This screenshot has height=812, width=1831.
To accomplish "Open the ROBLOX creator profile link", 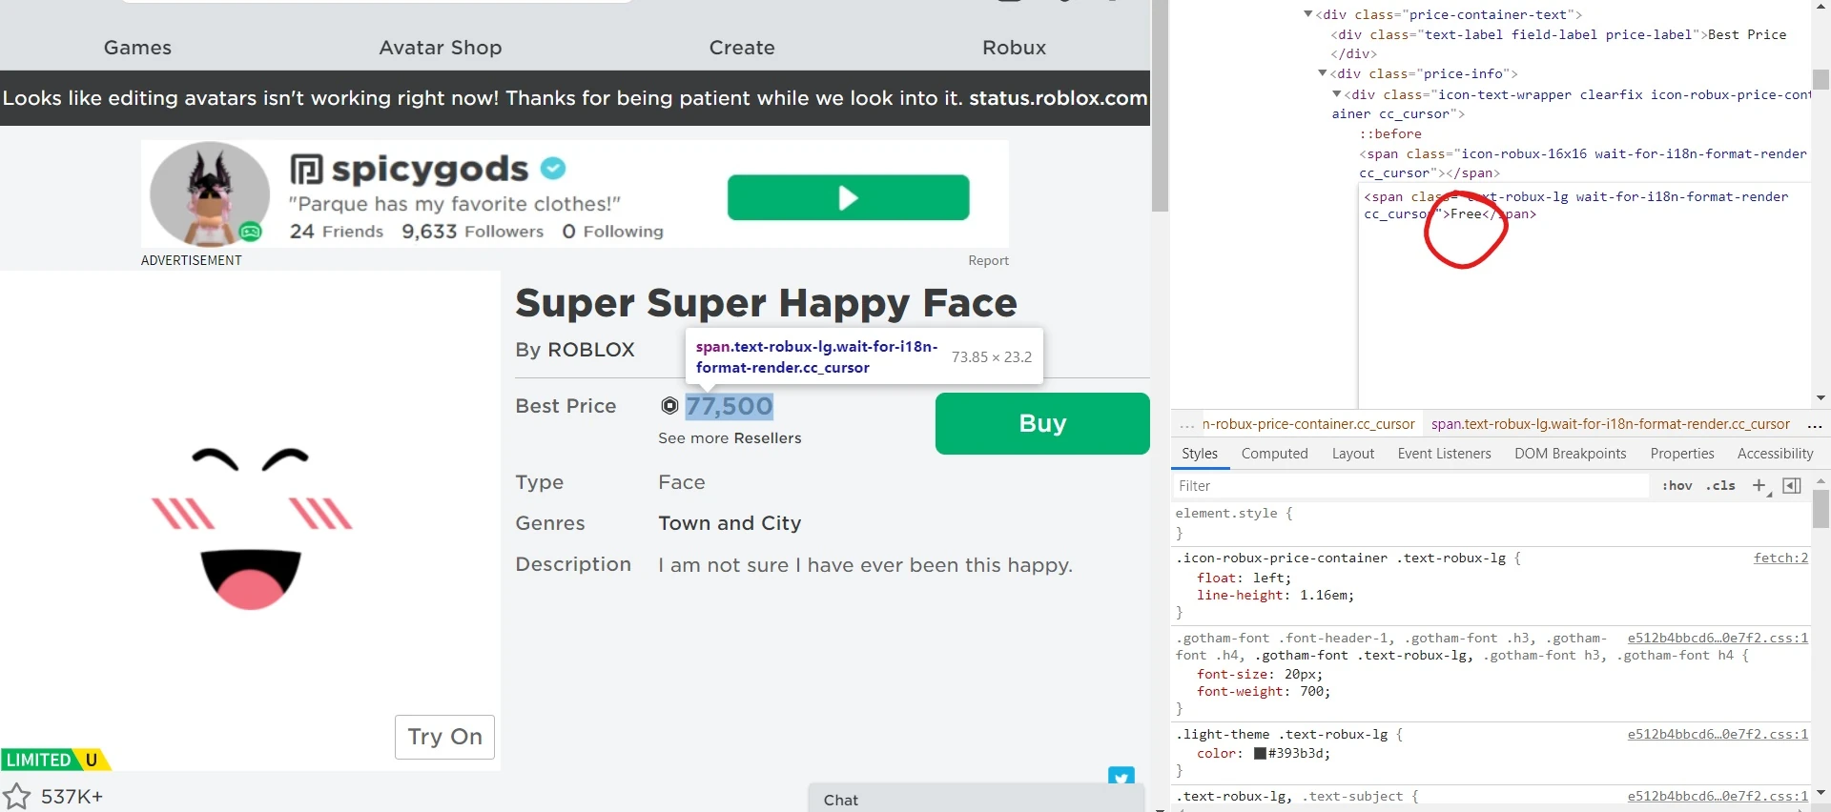I will pos(591,350).
